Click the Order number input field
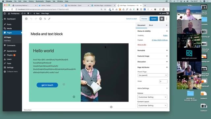The width and height of the screenshot is (211, 119). click(x=164, y=81)
